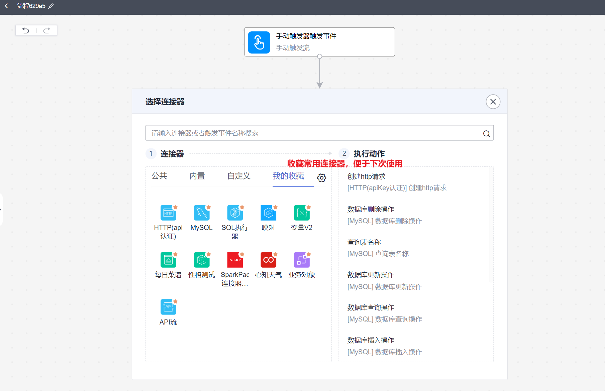Click the favorites settings gear icon

[x=321, y=178]
